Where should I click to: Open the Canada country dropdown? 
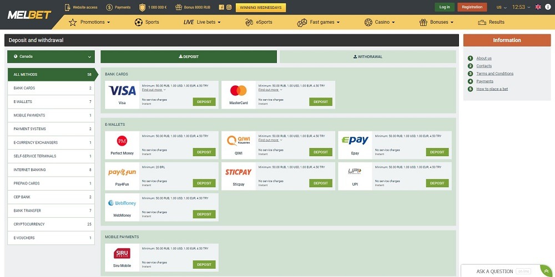pos(51,57)
